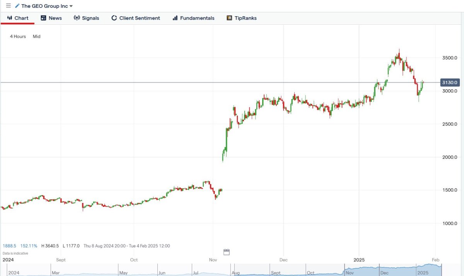Click the Feb label on the time axis
Screen dimensions: 464x276
pyautogui.click(x=436, y=260)
